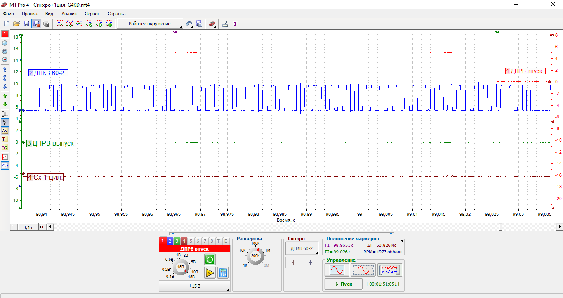This screenshot has width=563, height=298.
Task: Click the vertical stretch blue arrows icon
Action: pyautogui.click(x=5, y=70)
